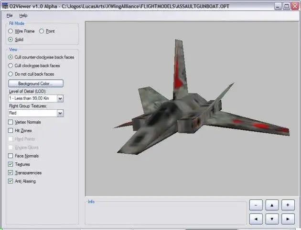Enable Vertex Normals checkbox
This screenshot has height=230, width=301.
pos(11,122)
